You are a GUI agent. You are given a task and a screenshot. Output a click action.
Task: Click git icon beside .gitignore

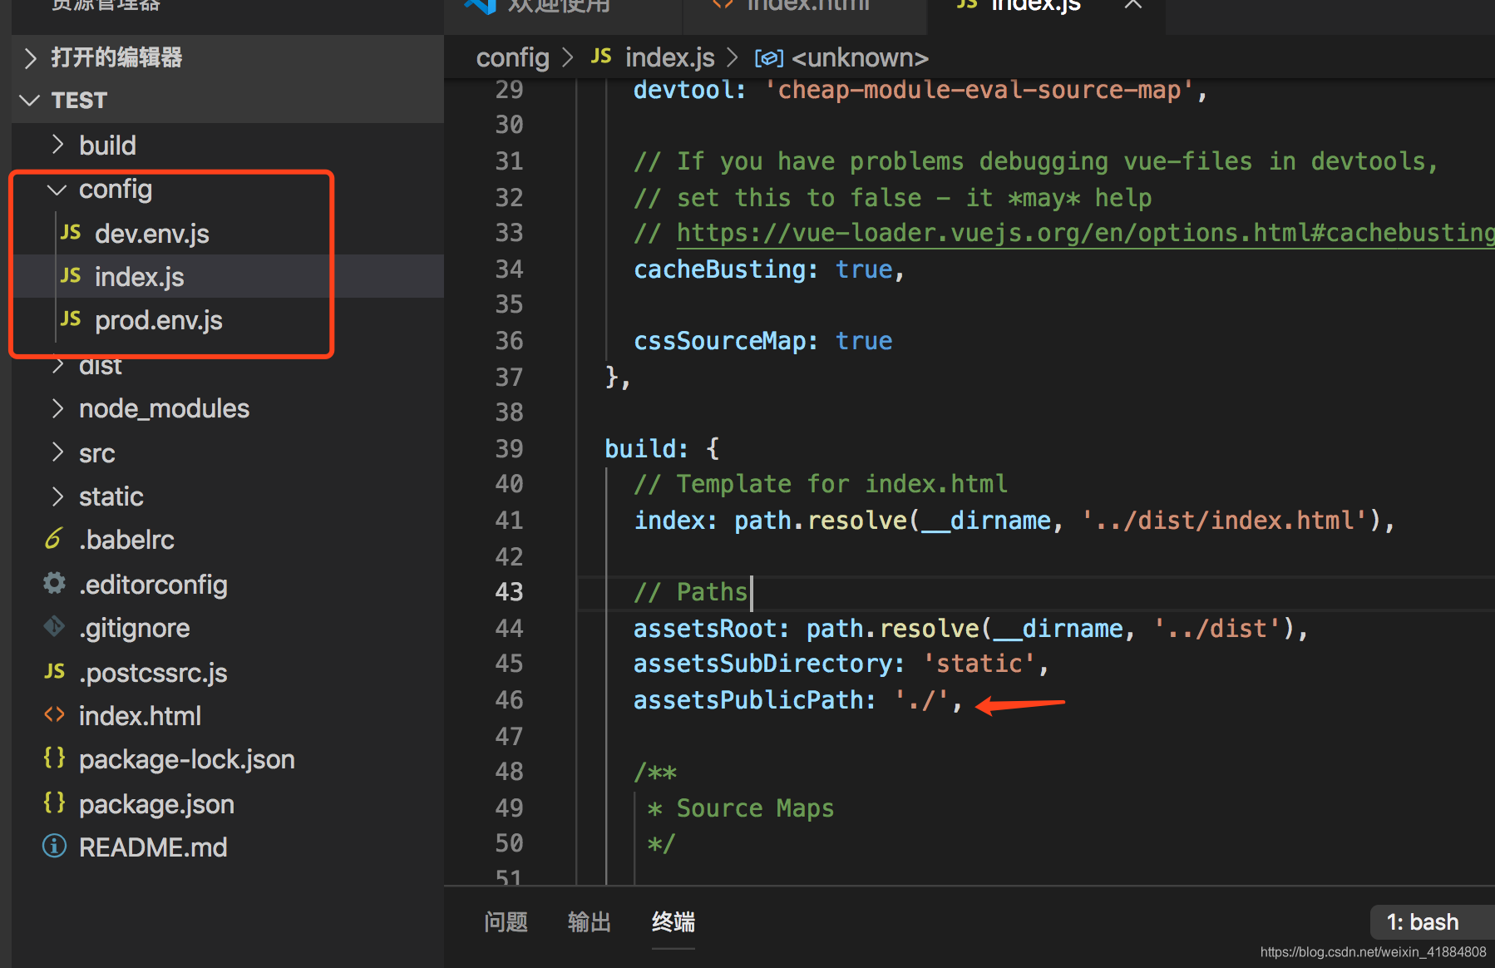[54, 626]
